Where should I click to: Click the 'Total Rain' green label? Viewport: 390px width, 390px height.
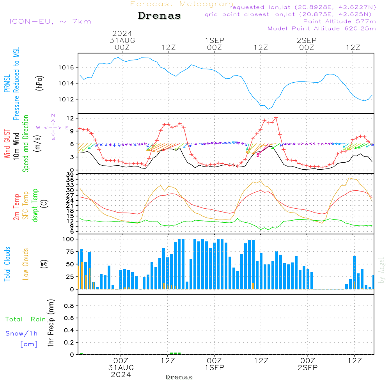pyautogui.click(x=26, y=319)
